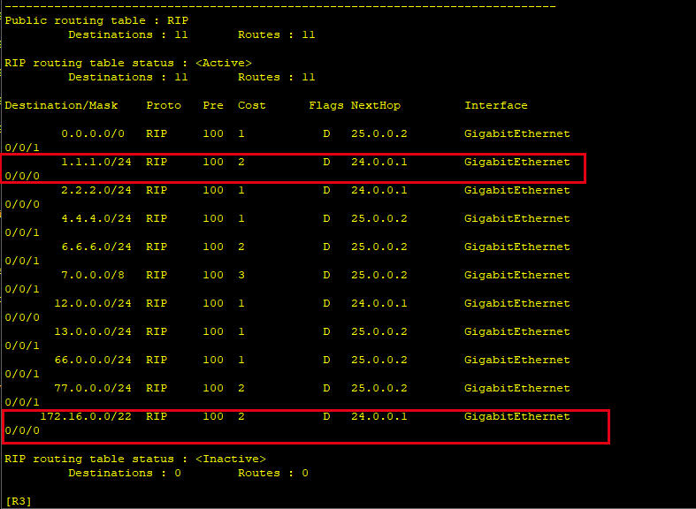The height and width of the screenshot is (509, 696).
Task: Click next hop 25.0.0.2 in the 7.0.0.0/8 row
Action: (x=379, y=276)
